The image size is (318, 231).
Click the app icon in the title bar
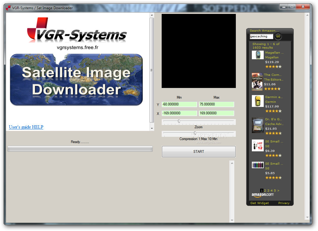[x=8, y=8]
